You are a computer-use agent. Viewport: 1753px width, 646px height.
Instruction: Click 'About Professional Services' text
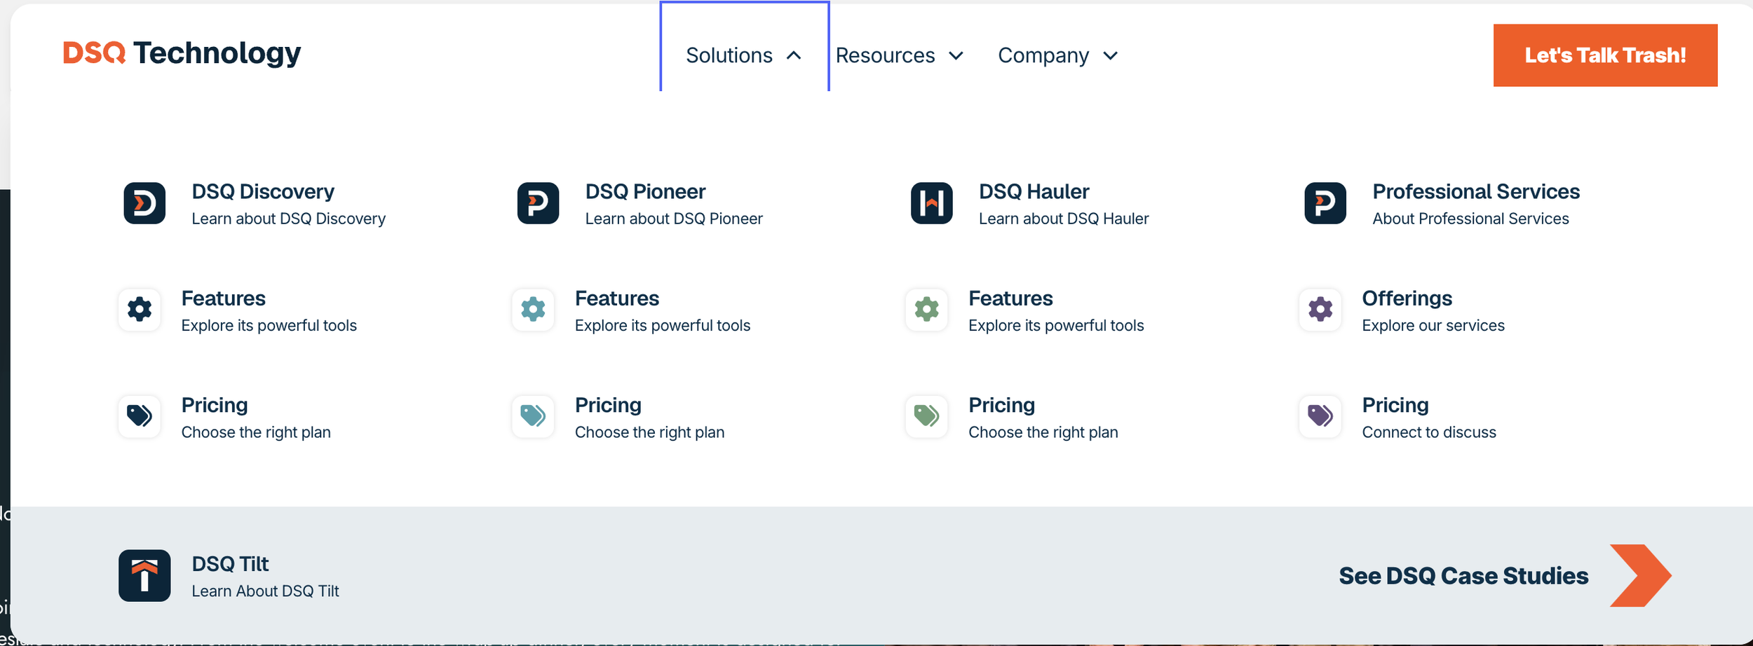pos(1470,219)
